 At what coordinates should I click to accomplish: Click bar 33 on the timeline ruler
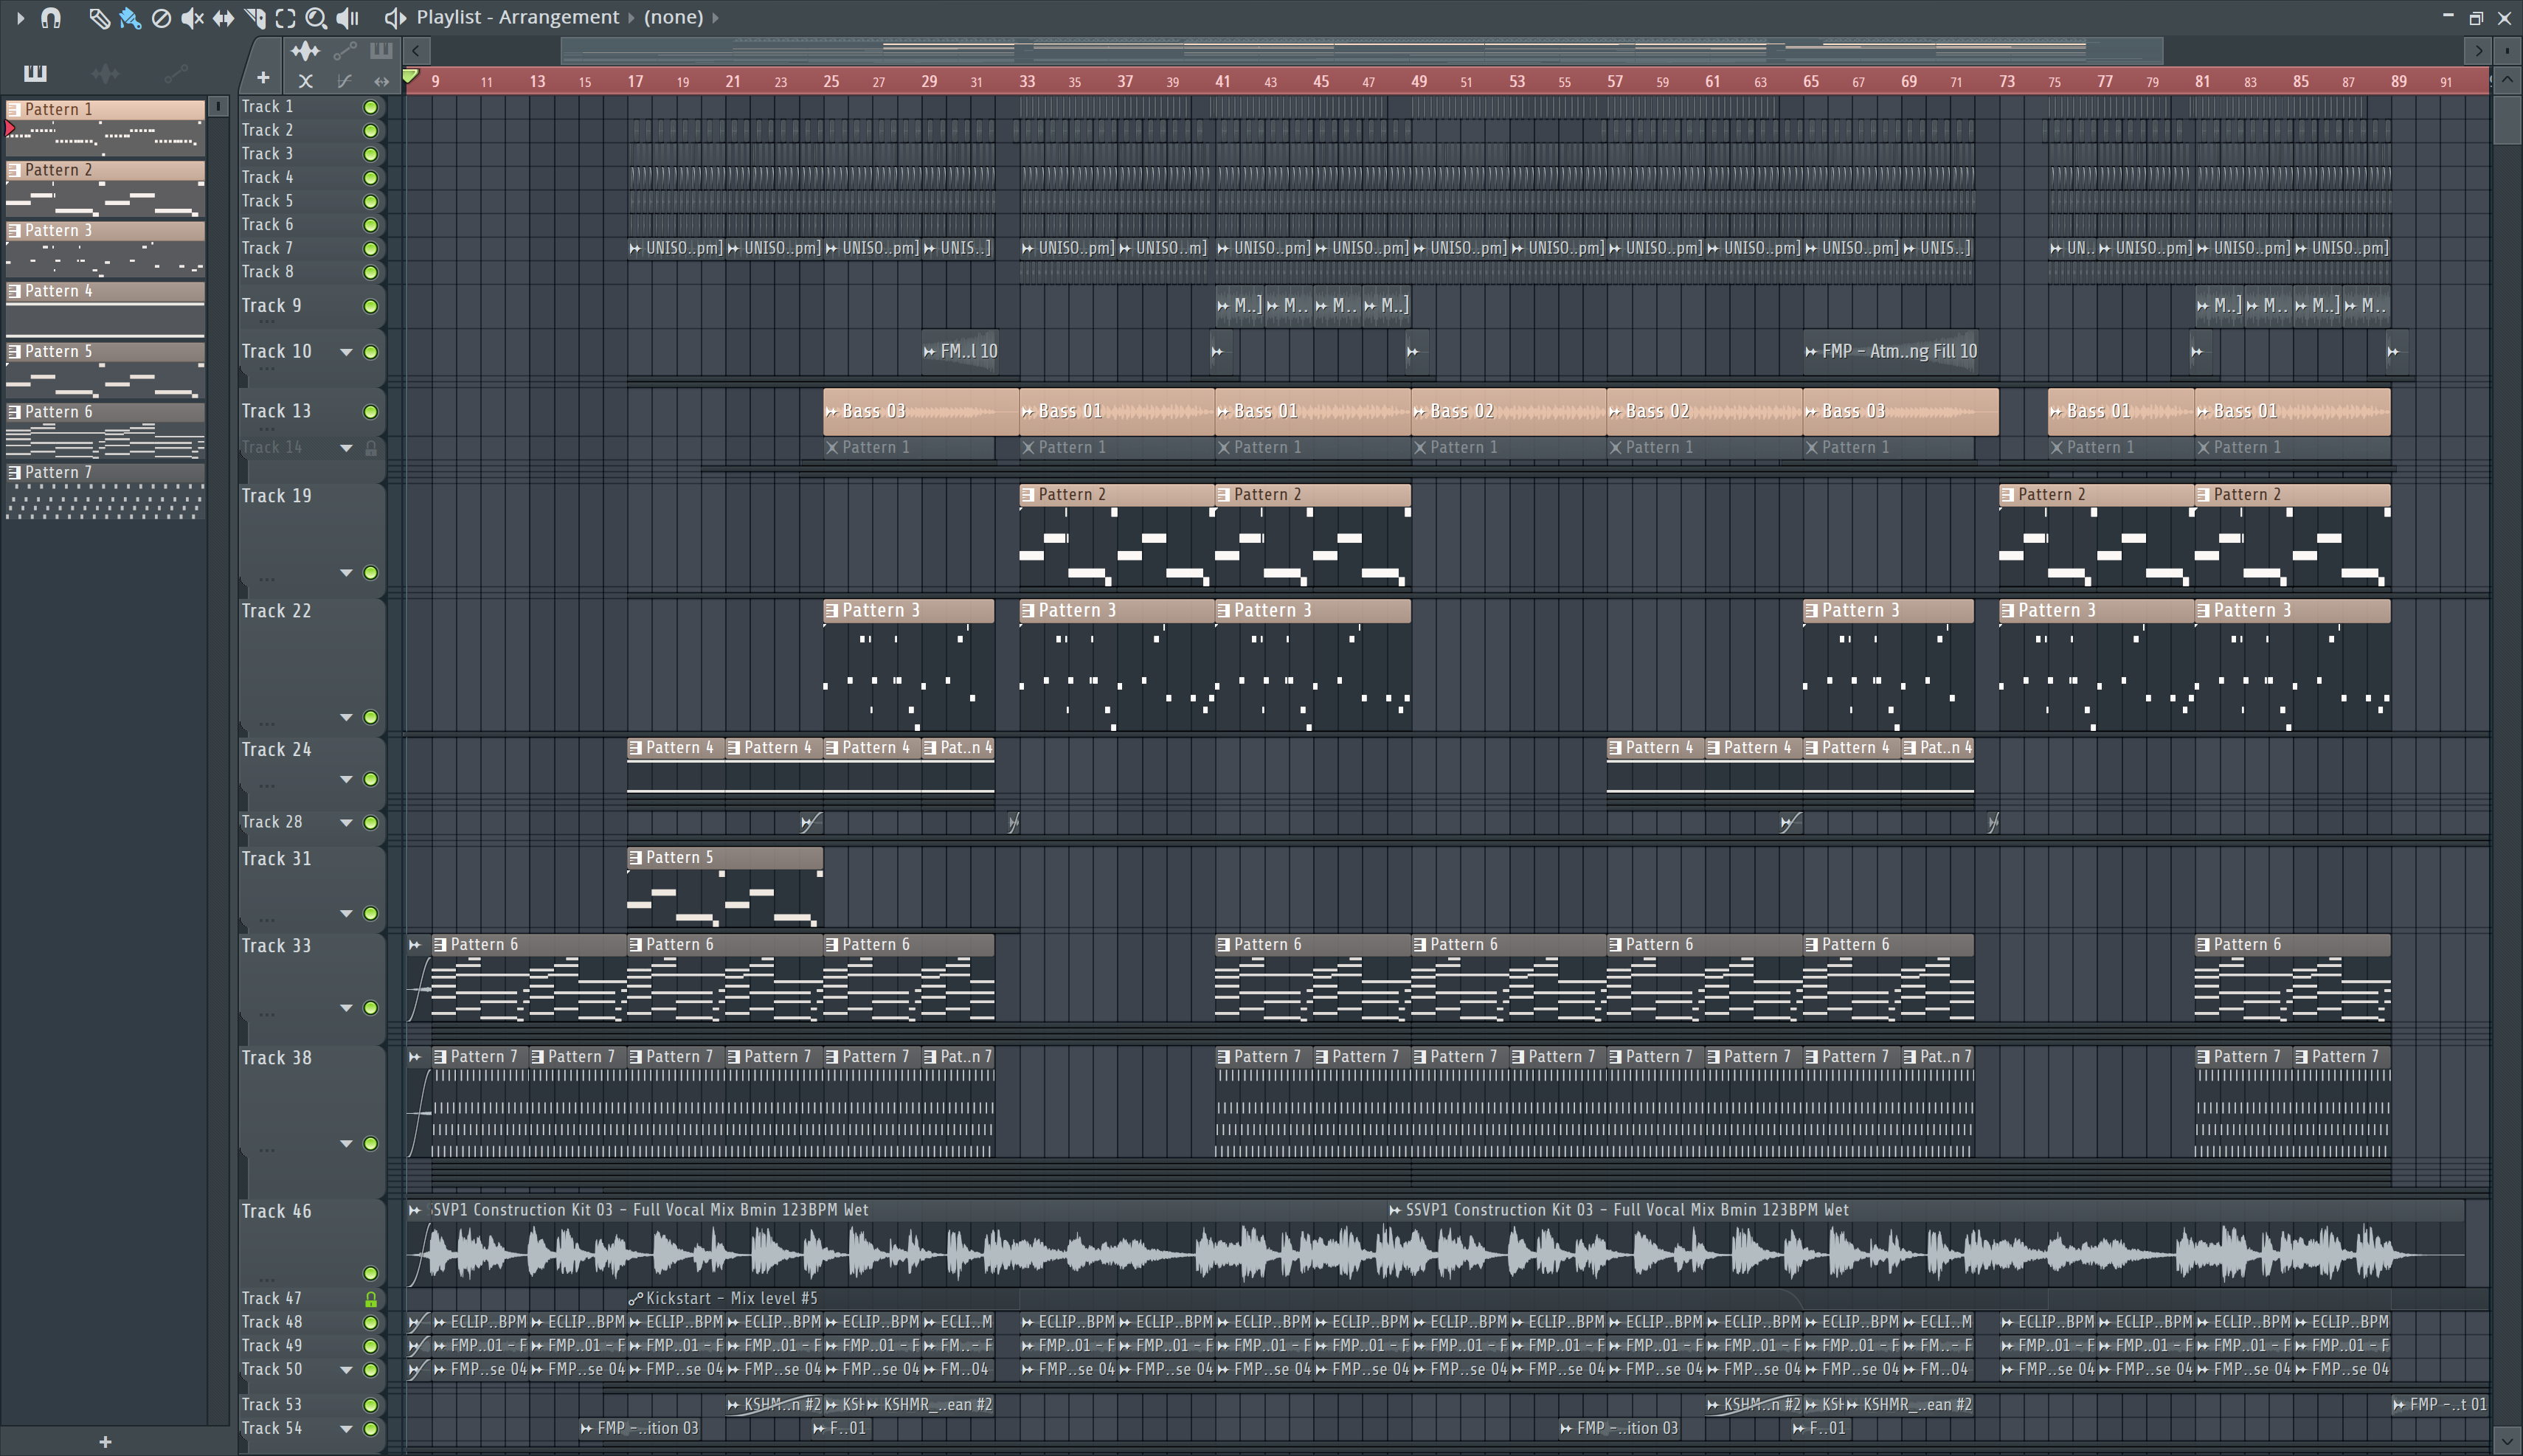(x=1027, y=81)
